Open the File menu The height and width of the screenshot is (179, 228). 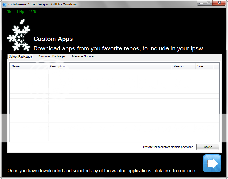(x=9, y=12)
